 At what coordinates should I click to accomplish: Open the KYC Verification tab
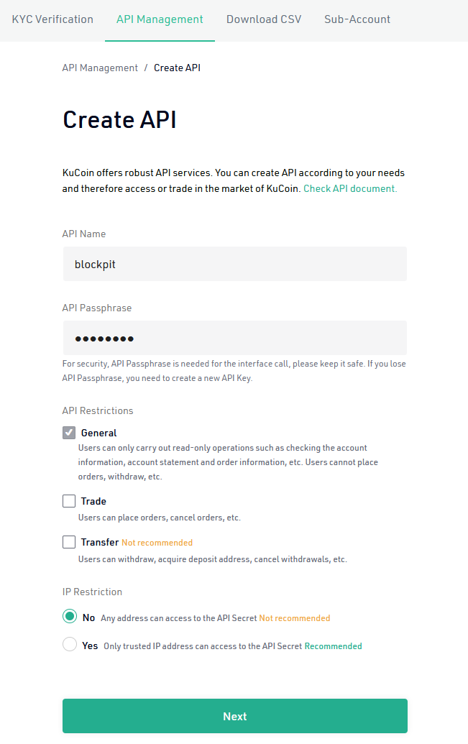[x=52, y=19]
